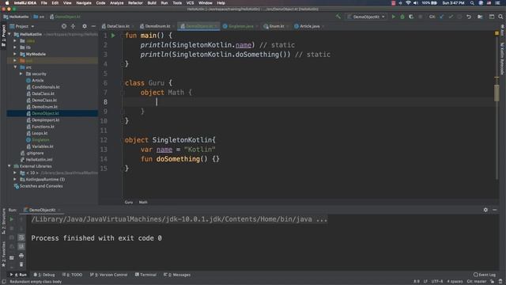Image resolution: width=506 pixels, height=285 pixels.
Task: Run with coverage from the toolbar
Action: click(x=411, y=17)
